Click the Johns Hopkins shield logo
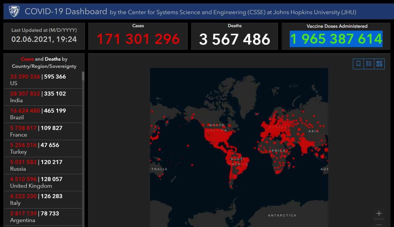 pyautogui.click(x=14, y=12)
